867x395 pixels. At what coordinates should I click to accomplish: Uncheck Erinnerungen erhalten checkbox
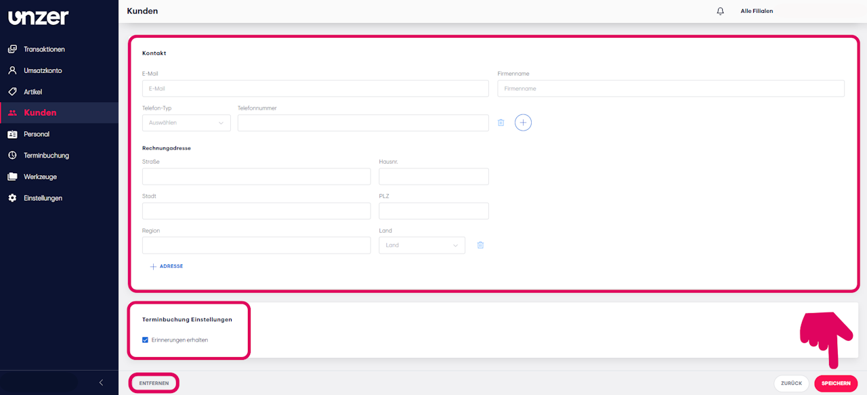pyautogui.click(x=145, y=340)
